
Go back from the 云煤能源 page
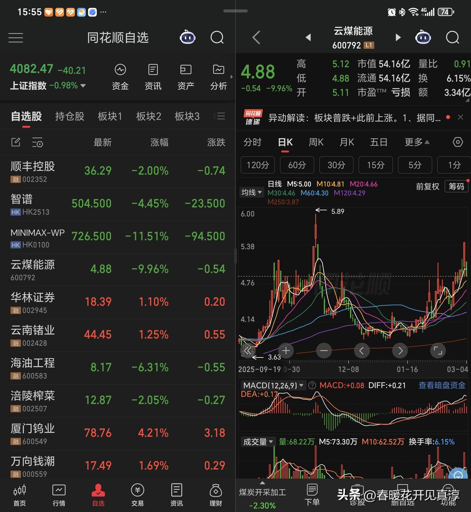[256, 38]
